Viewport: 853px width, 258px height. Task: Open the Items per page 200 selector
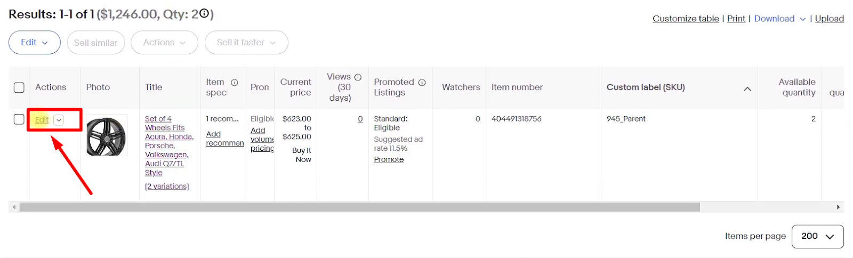coord(818,236)
